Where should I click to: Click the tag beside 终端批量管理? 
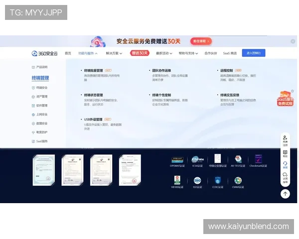pos(108,70)
